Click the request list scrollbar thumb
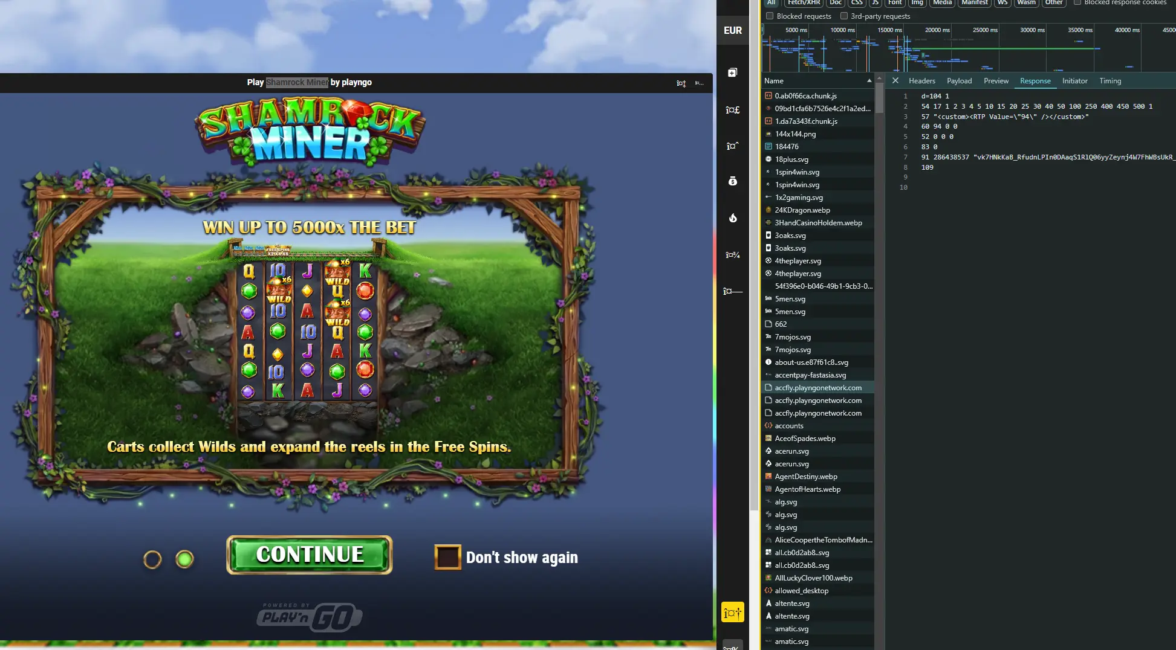 tap(879, 98)
